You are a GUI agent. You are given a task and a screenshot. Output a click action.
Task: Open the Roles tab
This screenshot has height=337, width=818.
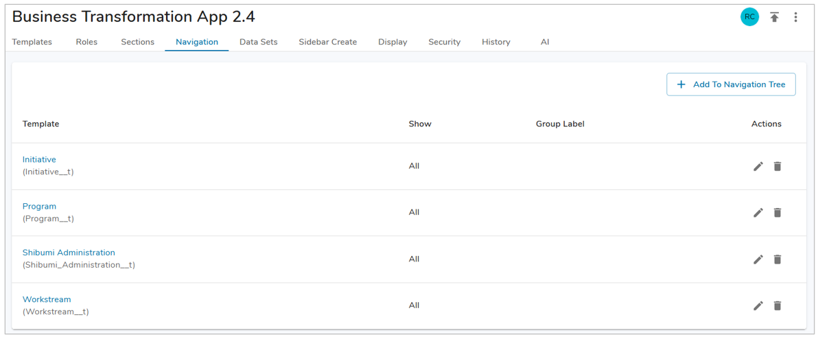[x=86, y=42]
